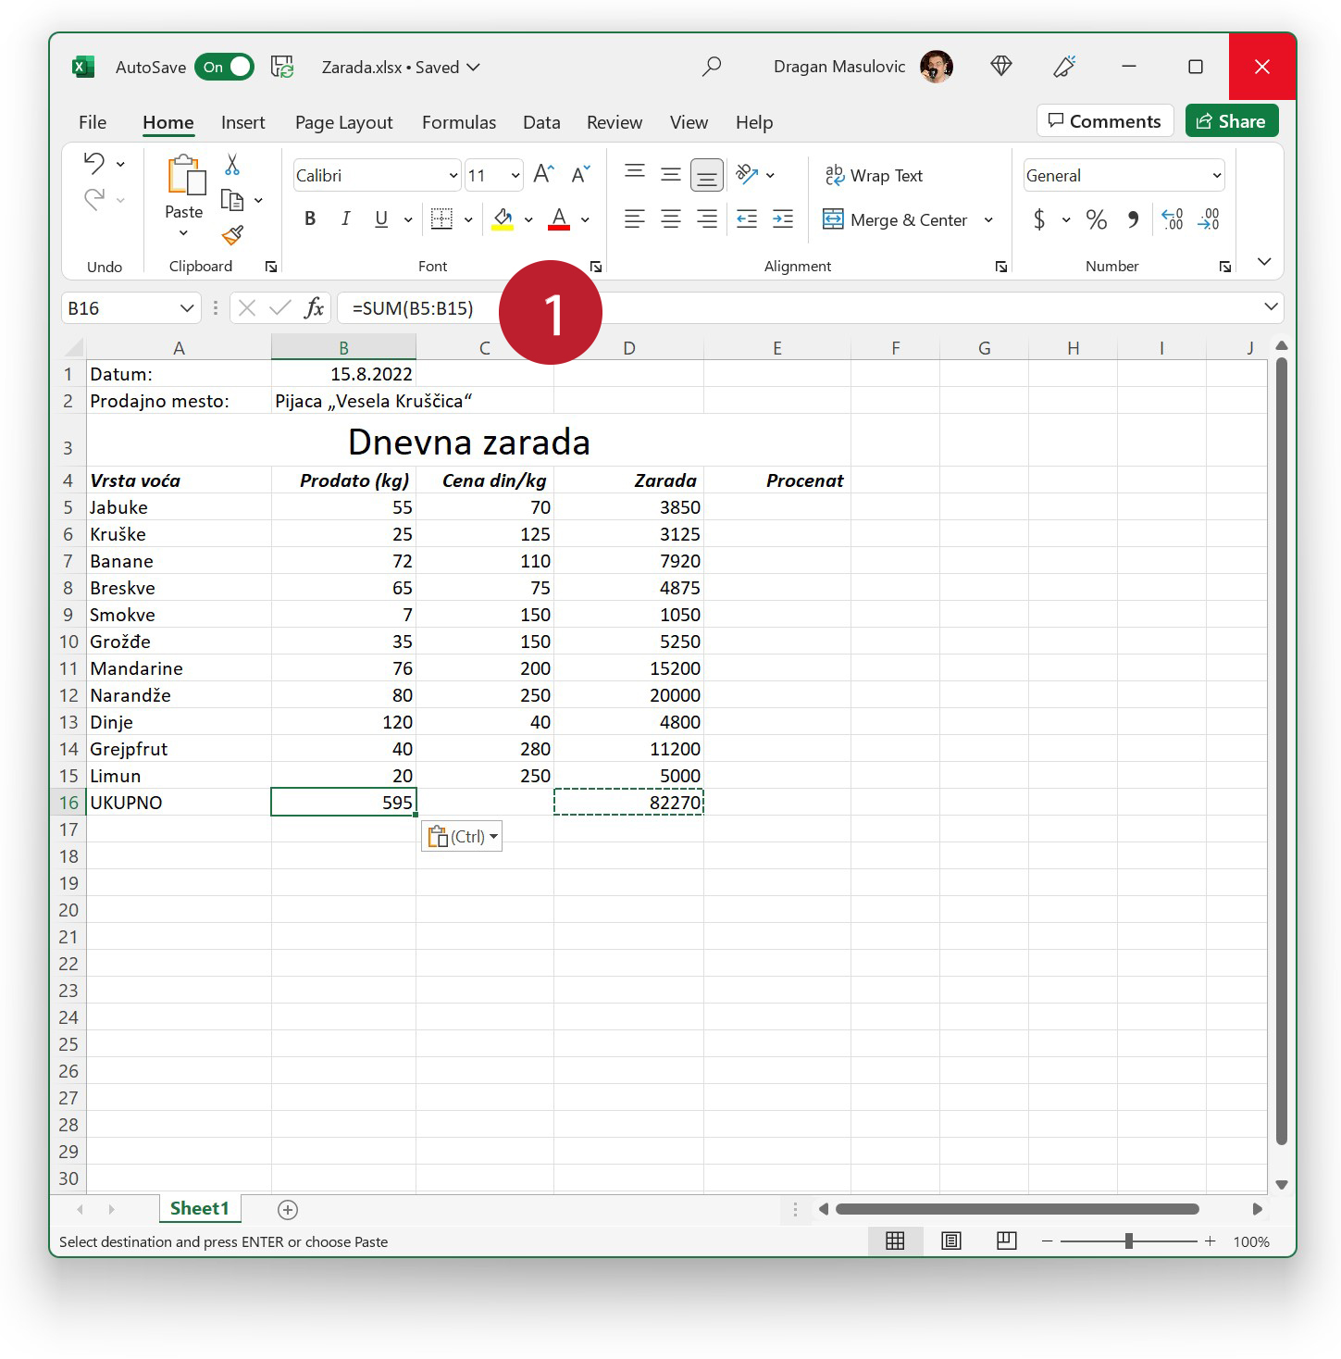Click the Copy icon
The height and width of the screenshot is (1359, 1341).
pos(232,200)
